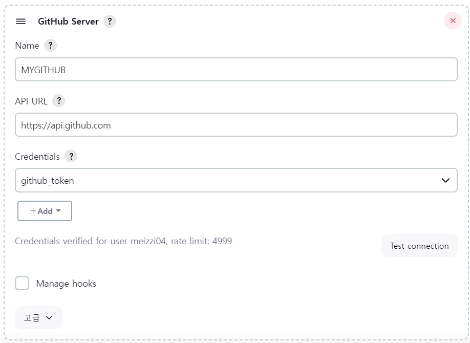The image size is (470, 343).
Task: Remove this GitHub Server with red X
Action: point(453,20)
